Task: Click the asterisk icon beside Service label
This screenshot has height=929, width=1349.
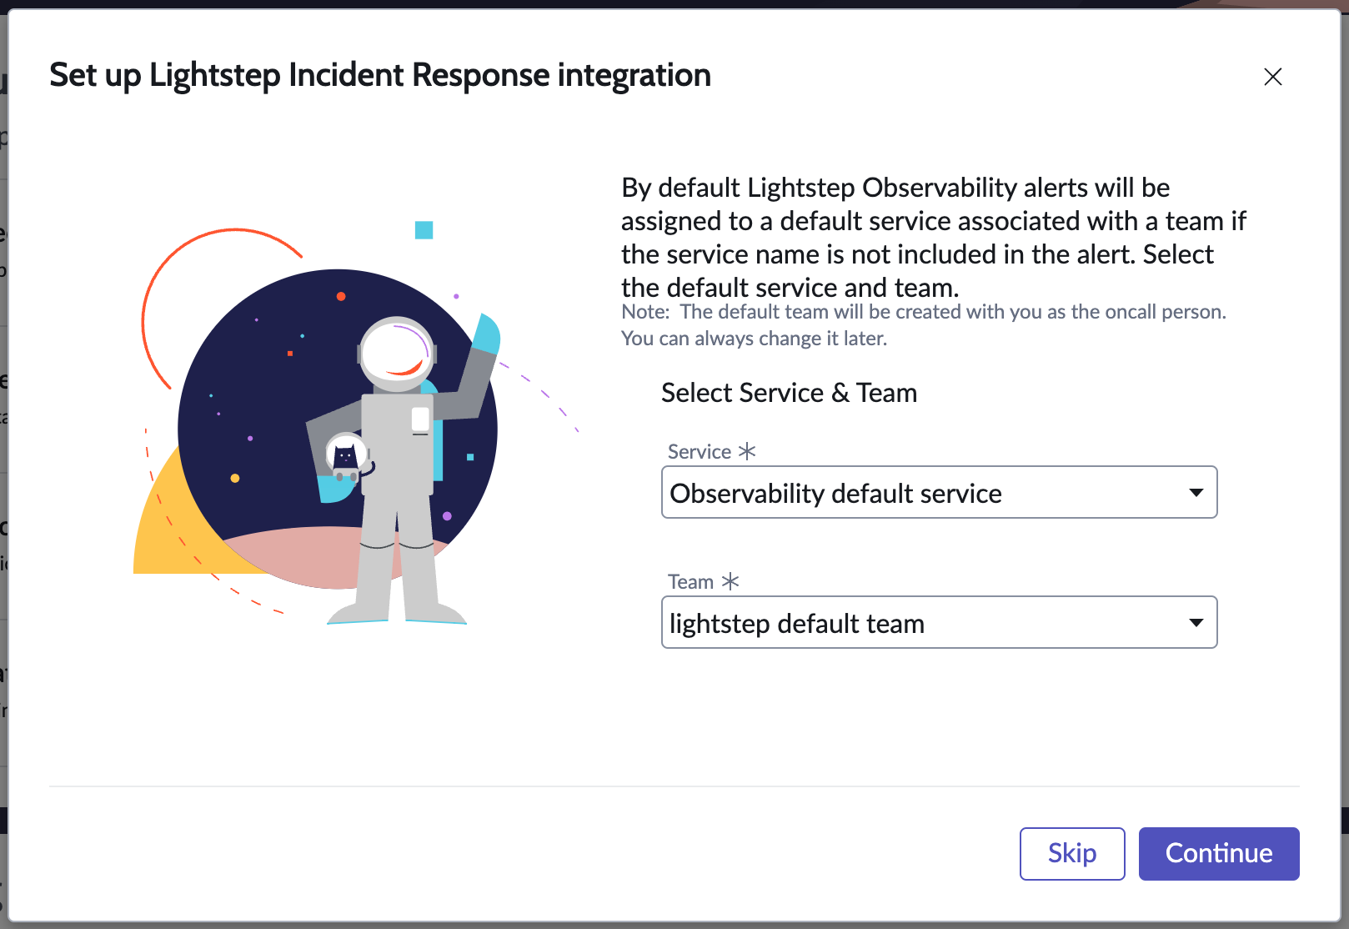Action: click(748, 451)
